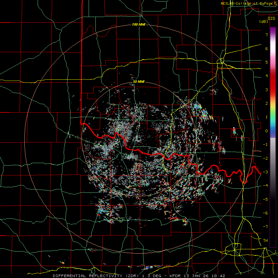Click the '-7' value on the color scale

click(x=265, y=227)
